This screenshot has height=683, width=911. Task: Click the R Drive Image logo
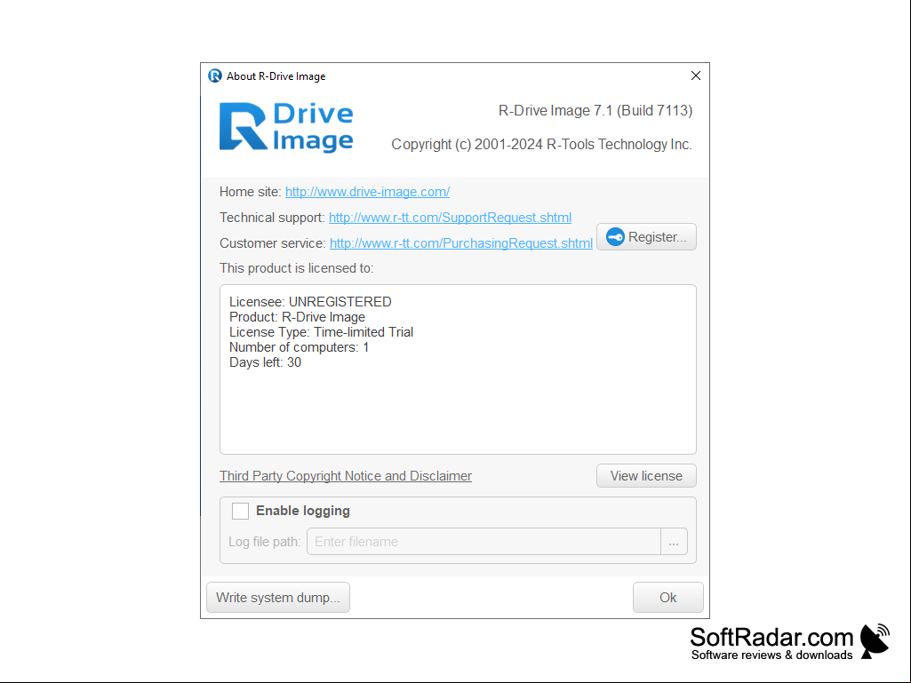(286, 128)
